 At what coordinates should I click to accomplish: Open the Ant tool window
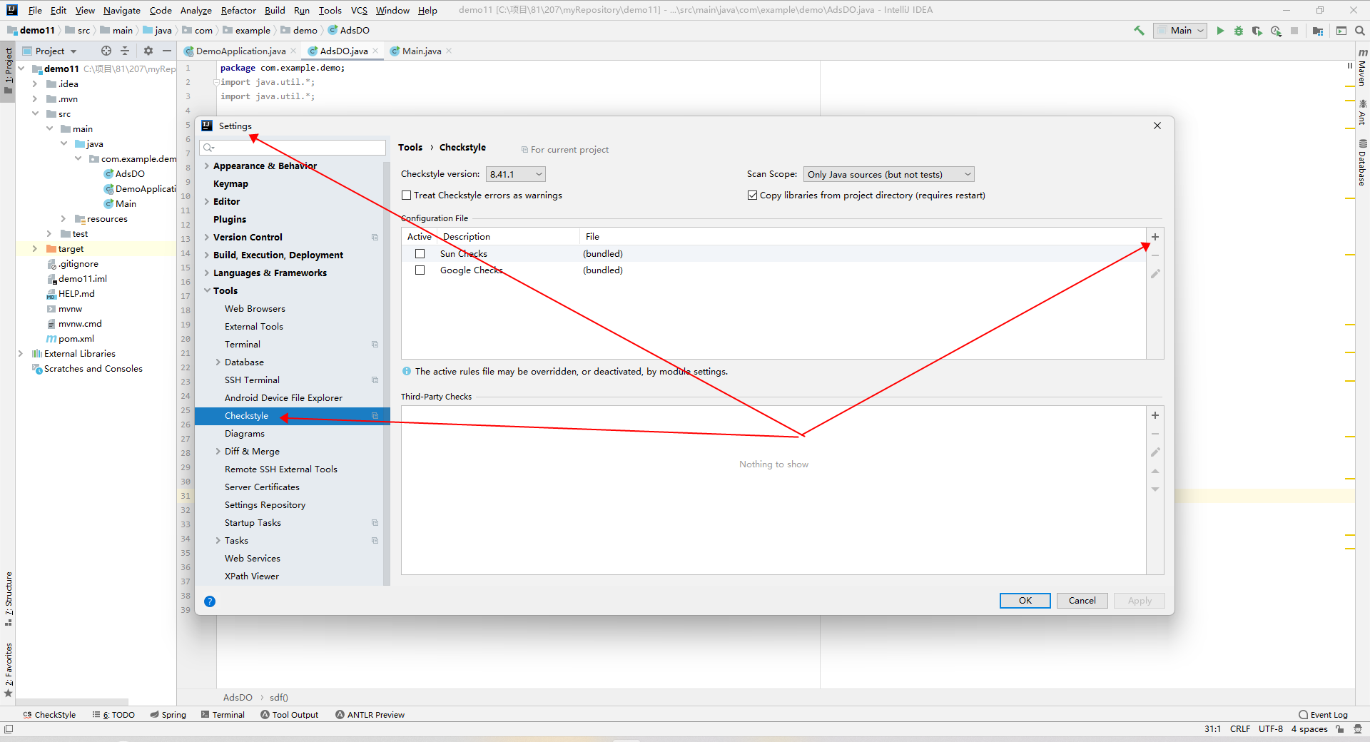point(1362,113)
